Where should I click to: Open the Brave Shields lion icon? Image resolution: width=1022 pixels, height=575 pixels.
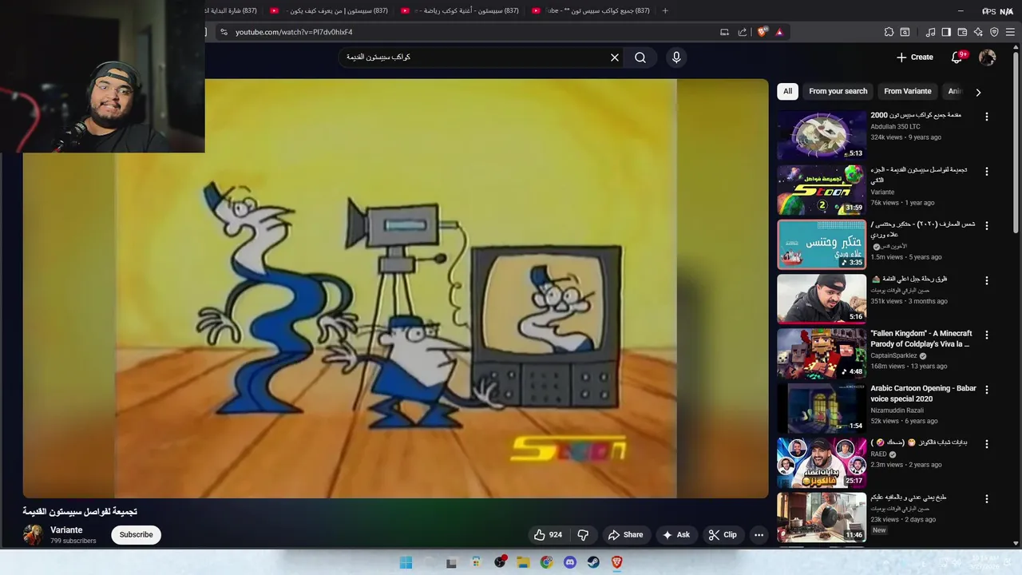click(x=763, y=32)
